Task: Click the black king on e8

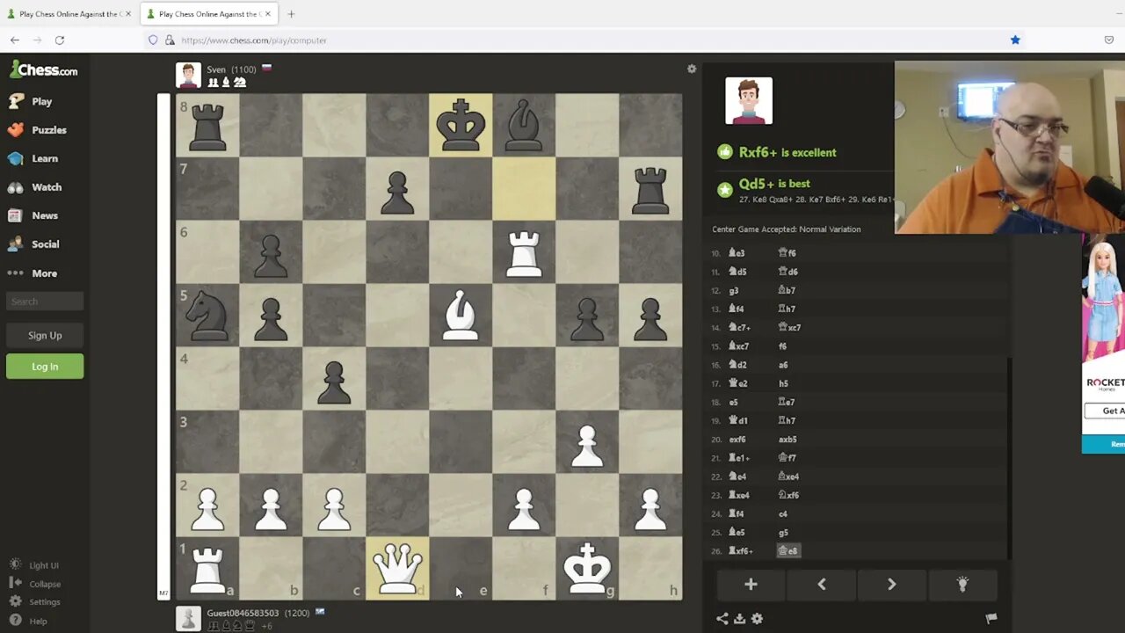Action: coord(461,125)
